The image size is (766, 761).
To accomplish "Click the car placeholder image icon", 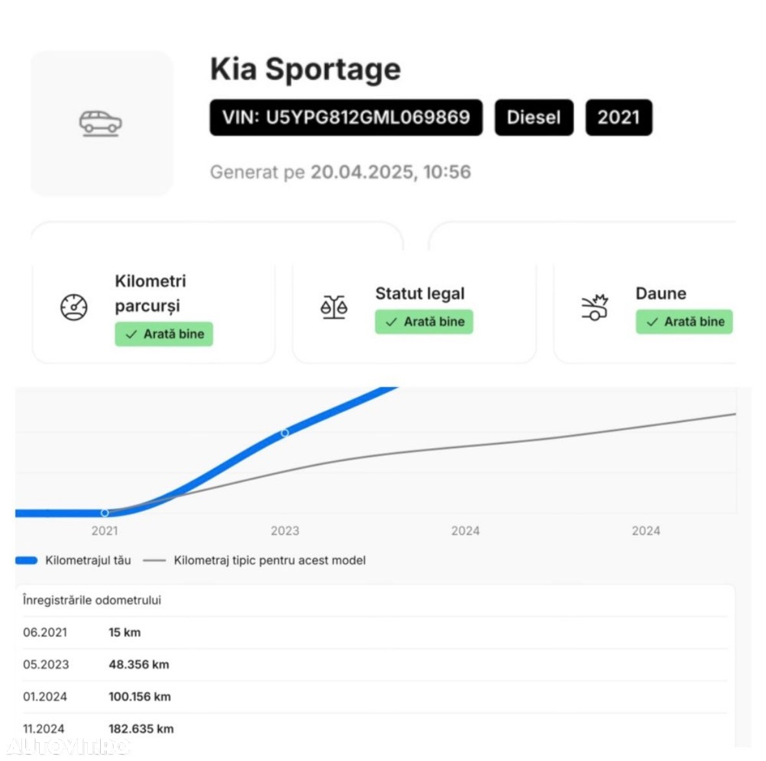I will coord(101,122).
